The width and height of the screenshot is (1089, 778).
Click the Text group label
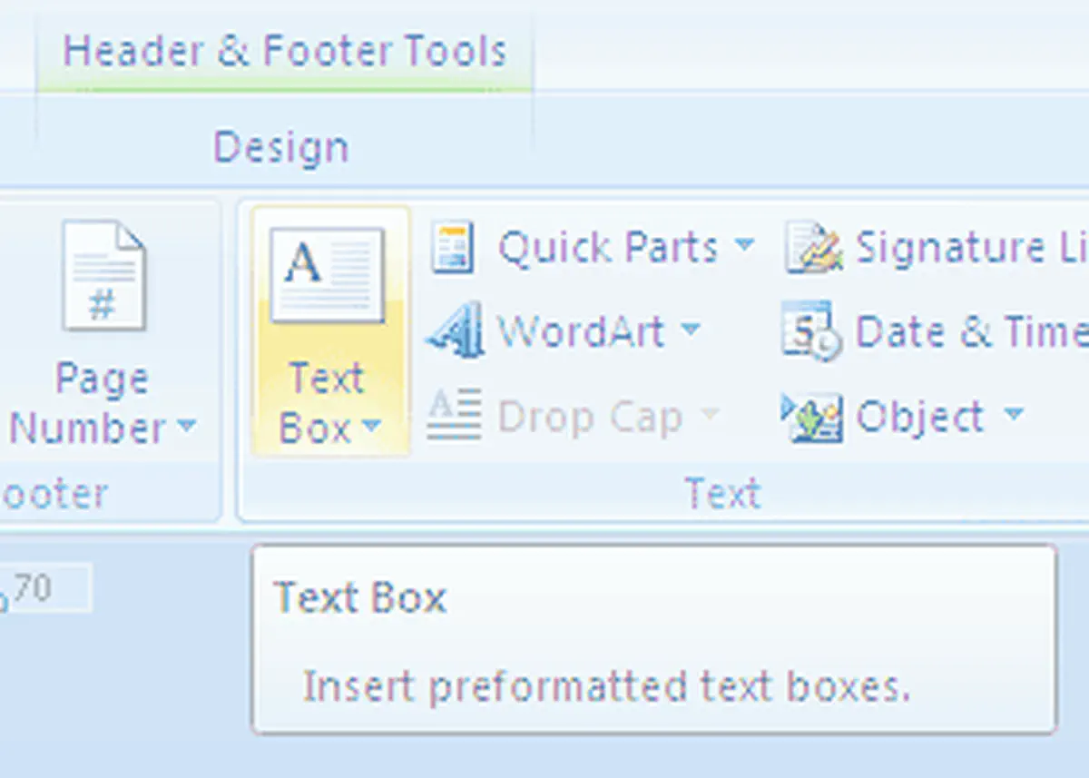click(722, 494)
